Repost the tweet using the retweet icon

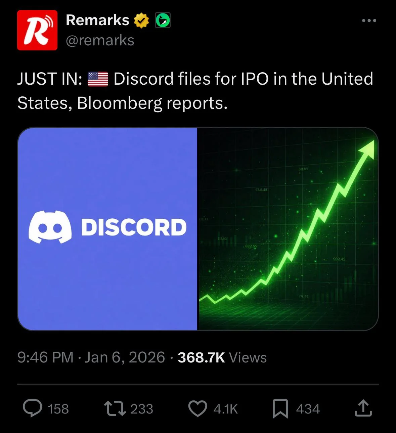tap(115, 408)
